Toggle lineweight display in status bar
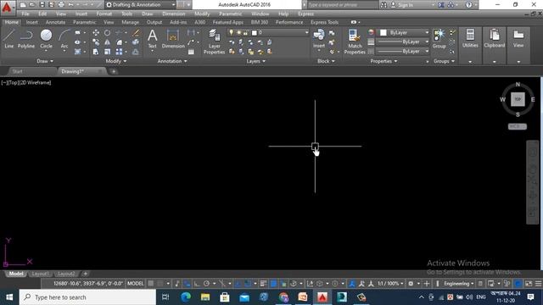543x305 pixels. click(x=263, y=284)
